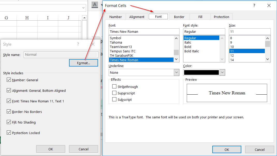
Task: Click OK in the Style dialog
Action: coord(51,149)
